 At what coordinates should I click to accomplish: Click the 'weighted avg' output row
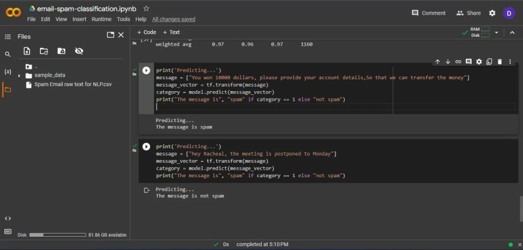coord(234,44)
